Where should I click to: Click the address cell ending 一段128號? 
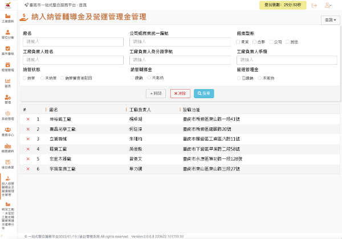213,159
